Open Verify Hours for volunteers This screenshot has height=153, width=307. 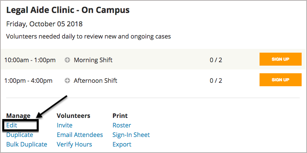point(74,144)
